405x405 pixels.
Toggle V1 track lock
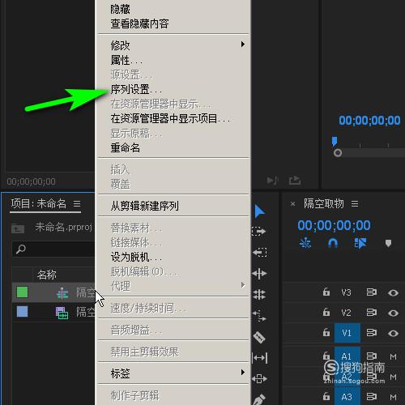click(x=326, y=332)
